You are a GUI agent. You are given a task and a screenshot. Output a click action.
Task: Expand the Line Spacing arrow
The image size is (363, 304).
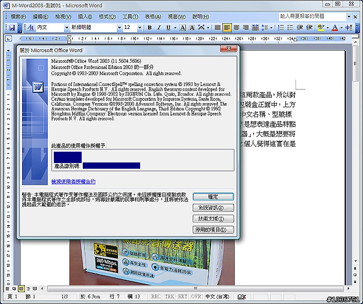(x=271, y=28)
